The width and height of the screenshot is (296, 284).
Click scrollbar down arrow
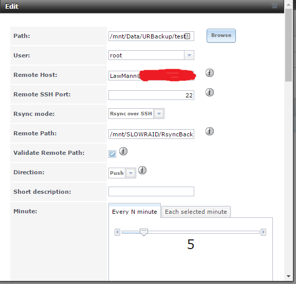(288, 276)
